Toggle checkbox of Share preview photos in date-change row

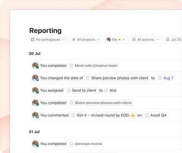coord(88,78)
